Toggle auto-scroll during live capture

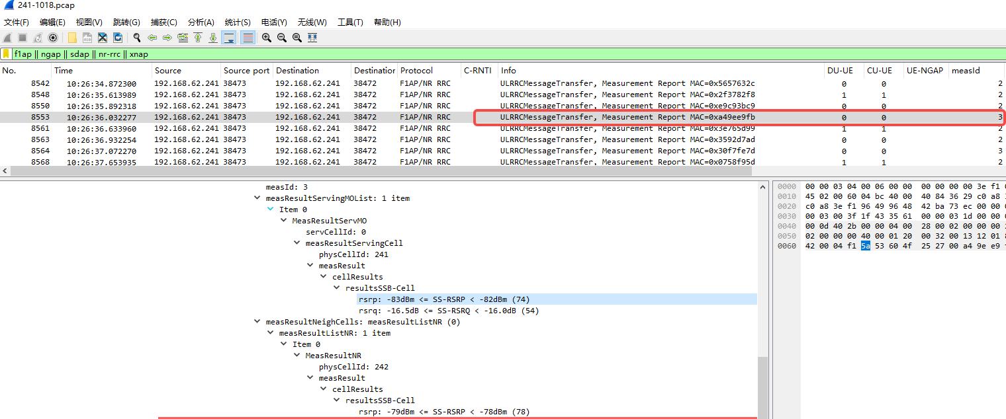[228, 38]
